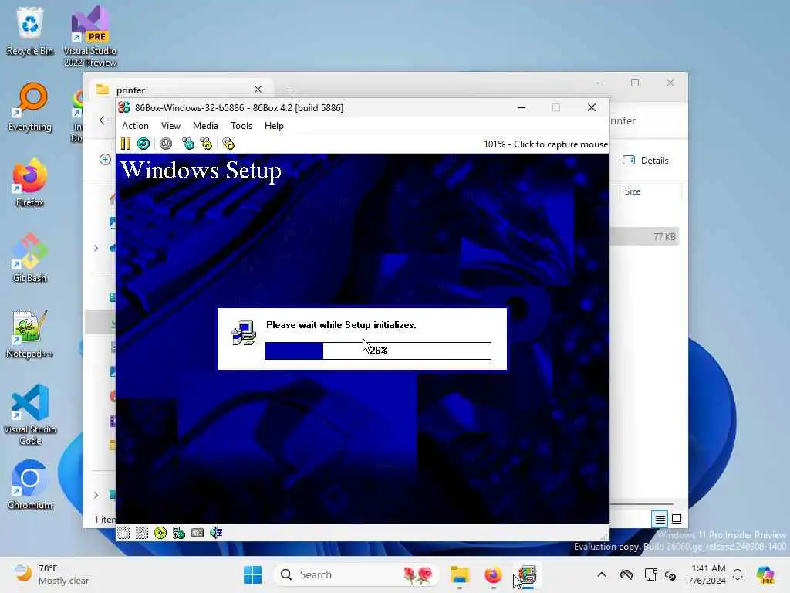Open the 86Box Help menu
The width and height of the screenshot is (790, 593).
click(x=274, y=126)
